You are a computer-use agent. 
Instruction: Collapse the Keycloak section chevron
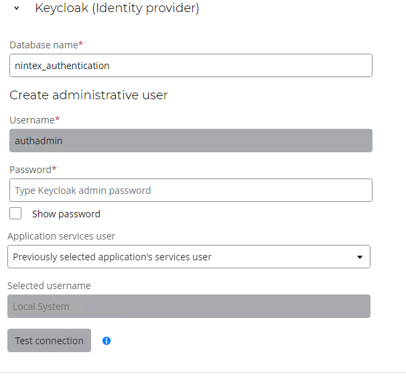coord(17,9)
